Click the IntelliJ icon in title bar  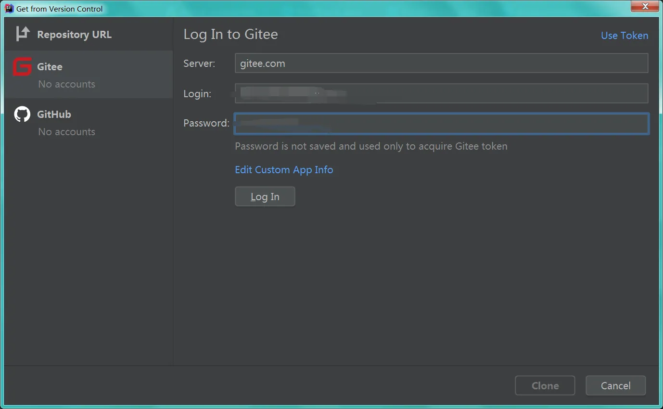coord(9,8)
